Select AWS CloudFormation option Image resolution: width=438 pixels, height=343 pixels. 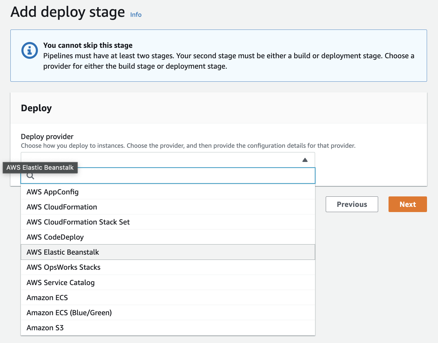pos(168,207)
